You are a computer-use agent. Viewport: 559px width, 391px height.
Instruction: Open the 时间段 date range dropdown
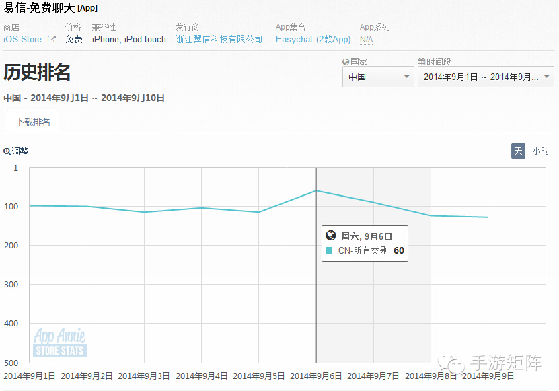tap(486, 77)
